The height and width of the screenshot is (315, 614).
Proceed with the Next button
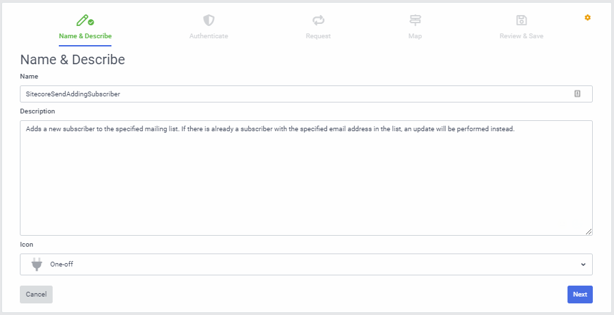[580, 294]
